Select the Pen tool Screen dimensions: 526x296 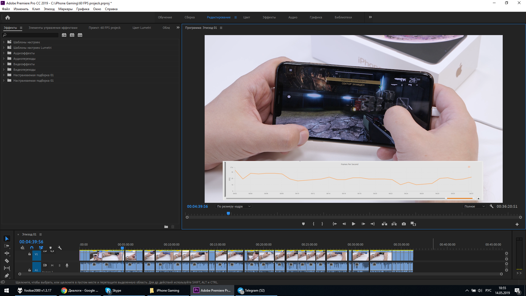(x=7, y=275)
